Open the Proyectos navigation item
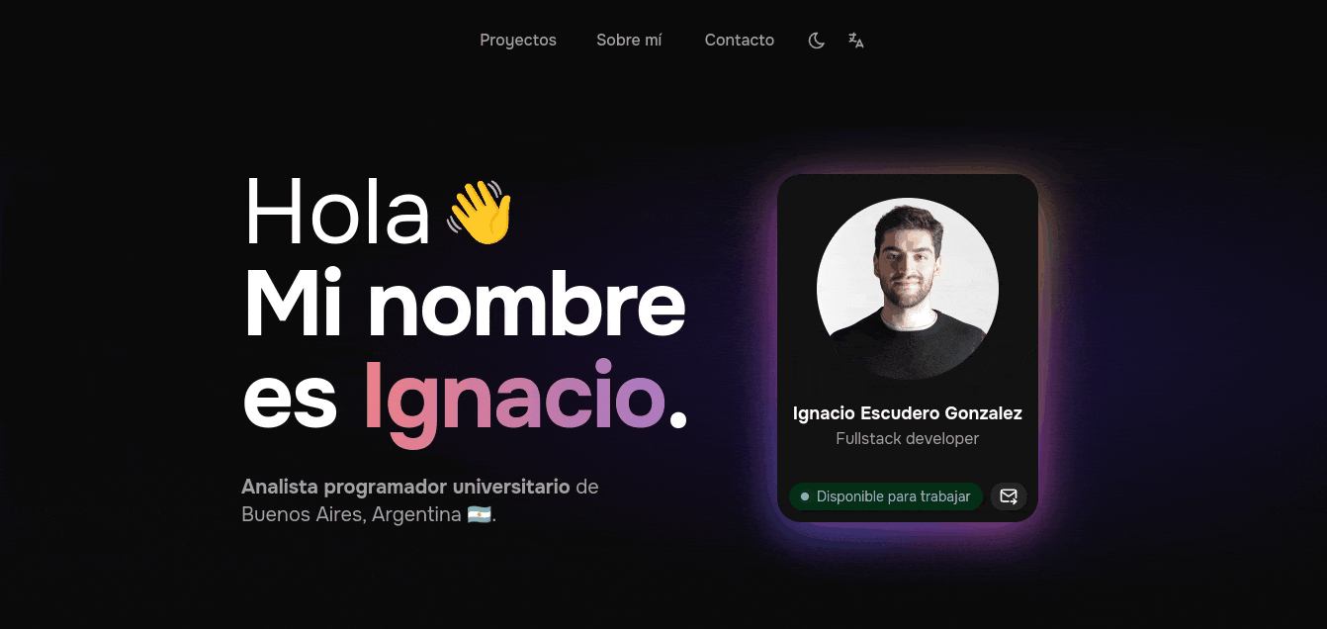 click(518, 41)
